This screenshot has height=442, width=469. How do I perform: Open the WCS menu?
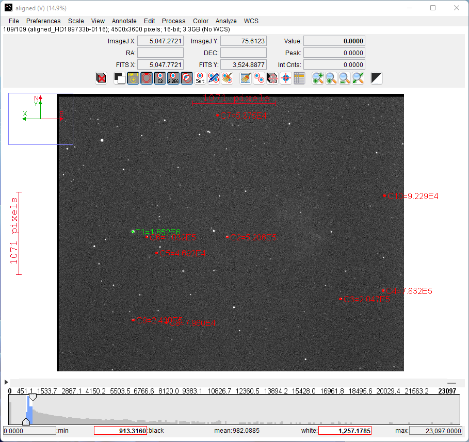251,21
